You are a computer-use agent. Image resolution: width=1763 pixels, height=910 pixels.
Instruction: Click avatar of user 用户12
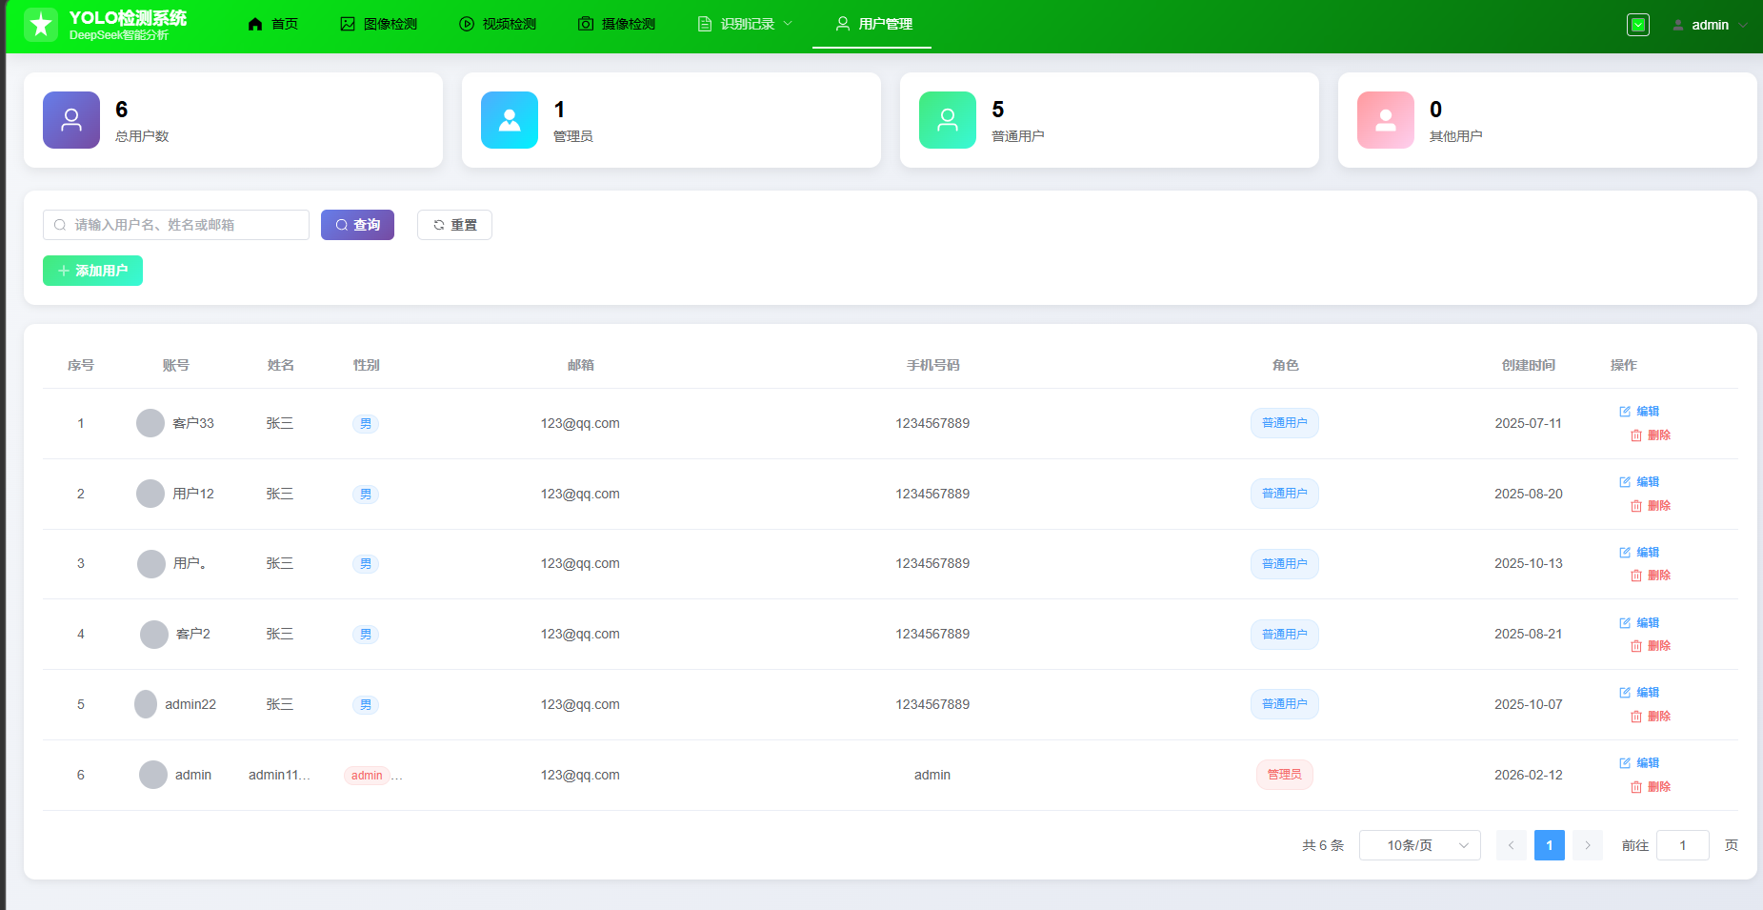coord(150,494)
